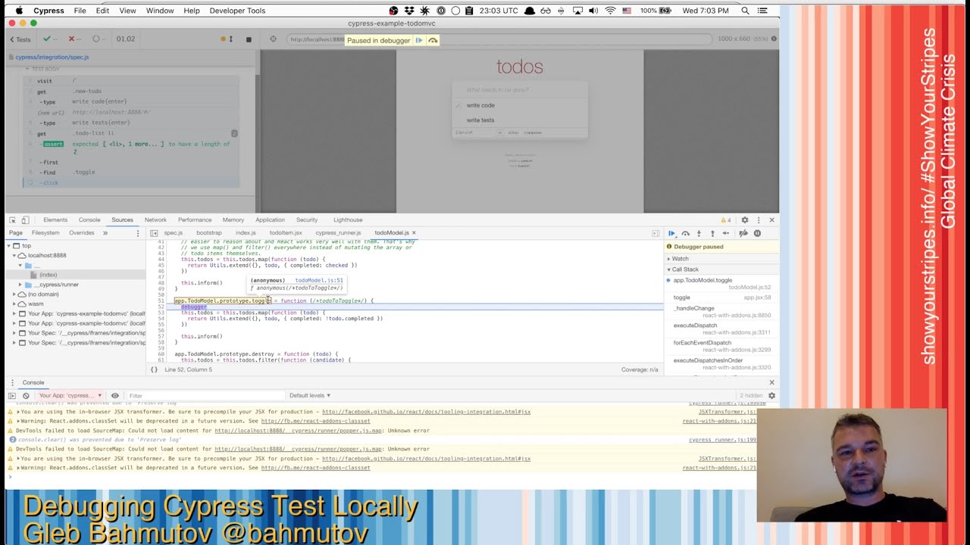Select the toggle call stack frame
970x545 pixels.
[x=721, y=297]
